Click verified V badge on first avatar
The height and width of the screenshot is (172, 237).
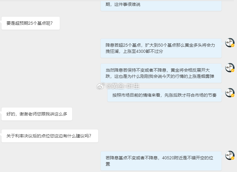[x=233, y=46]
